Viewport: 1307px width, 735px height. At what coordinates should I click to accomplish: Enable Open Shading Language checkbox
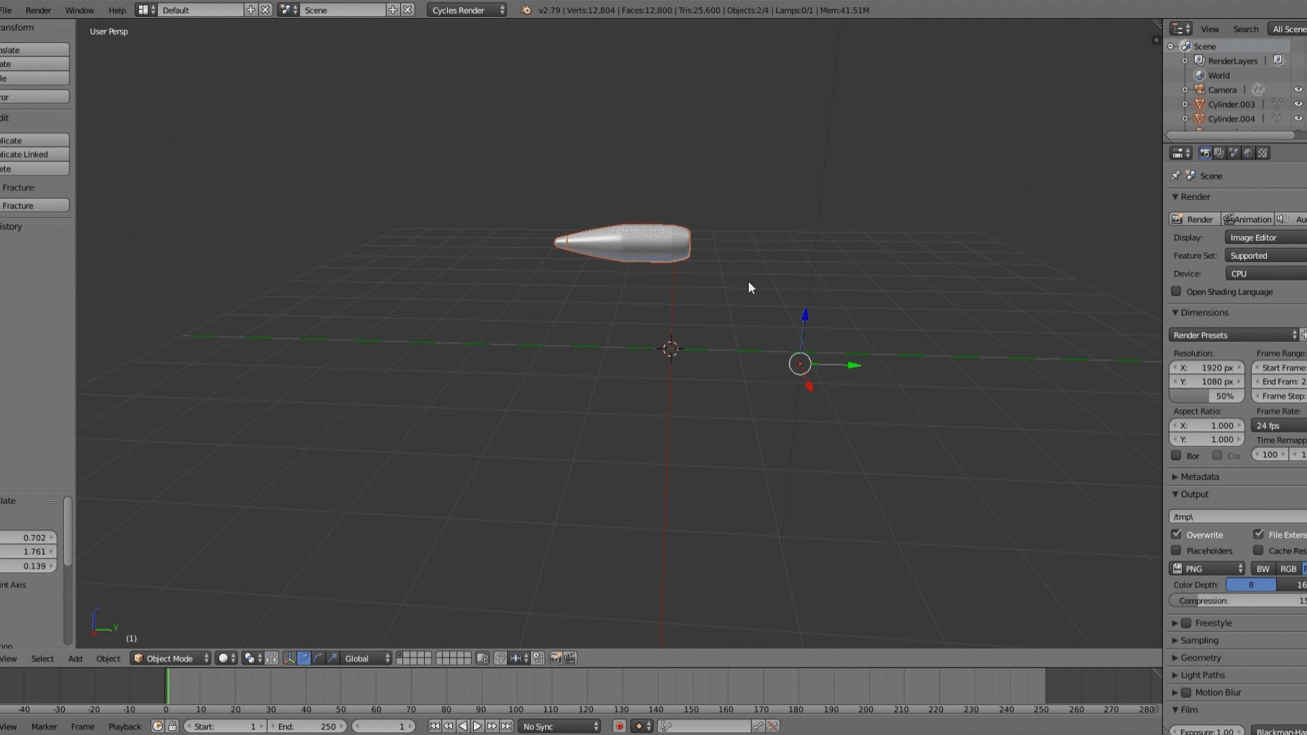pyautogui.click(x=1176, y=291)
